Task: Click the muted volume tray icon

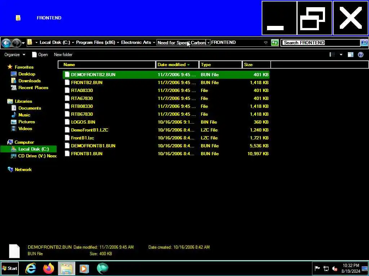Action: click(x=334, y=268)
